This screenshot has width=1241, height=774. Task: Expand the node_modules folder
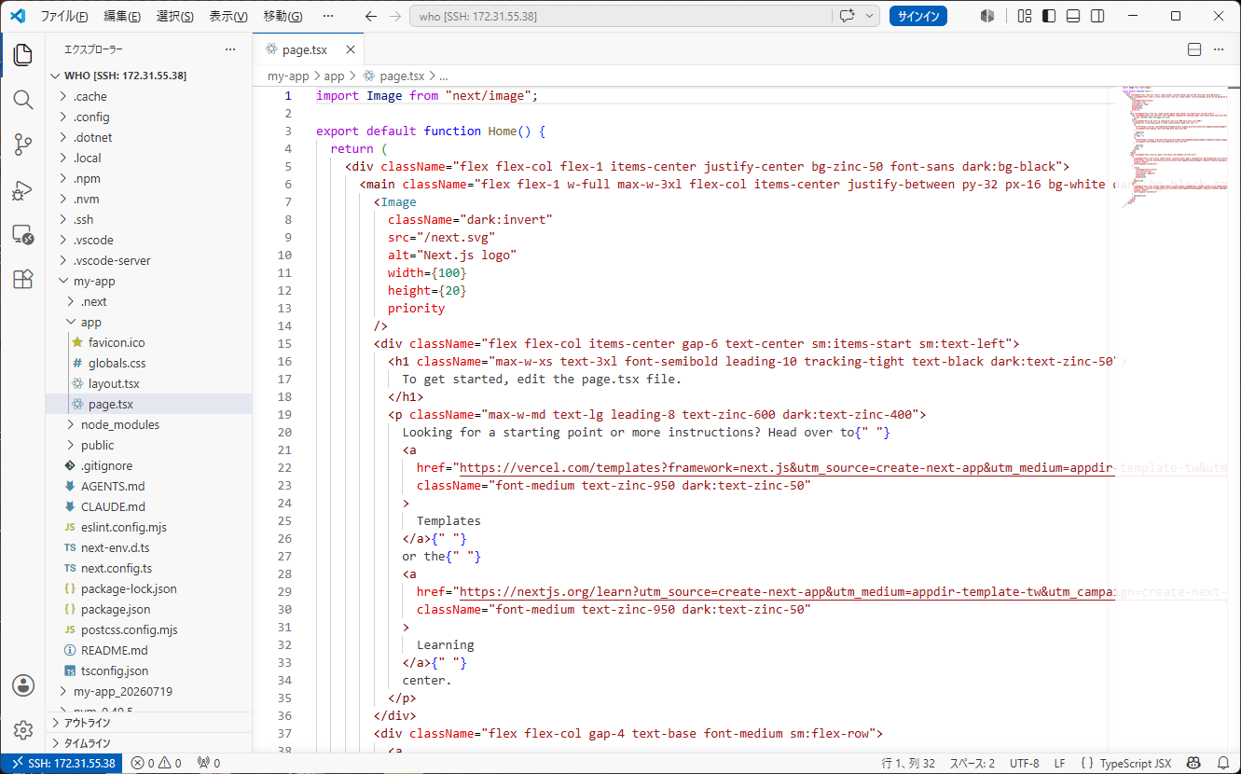click(x=149, y=424)
